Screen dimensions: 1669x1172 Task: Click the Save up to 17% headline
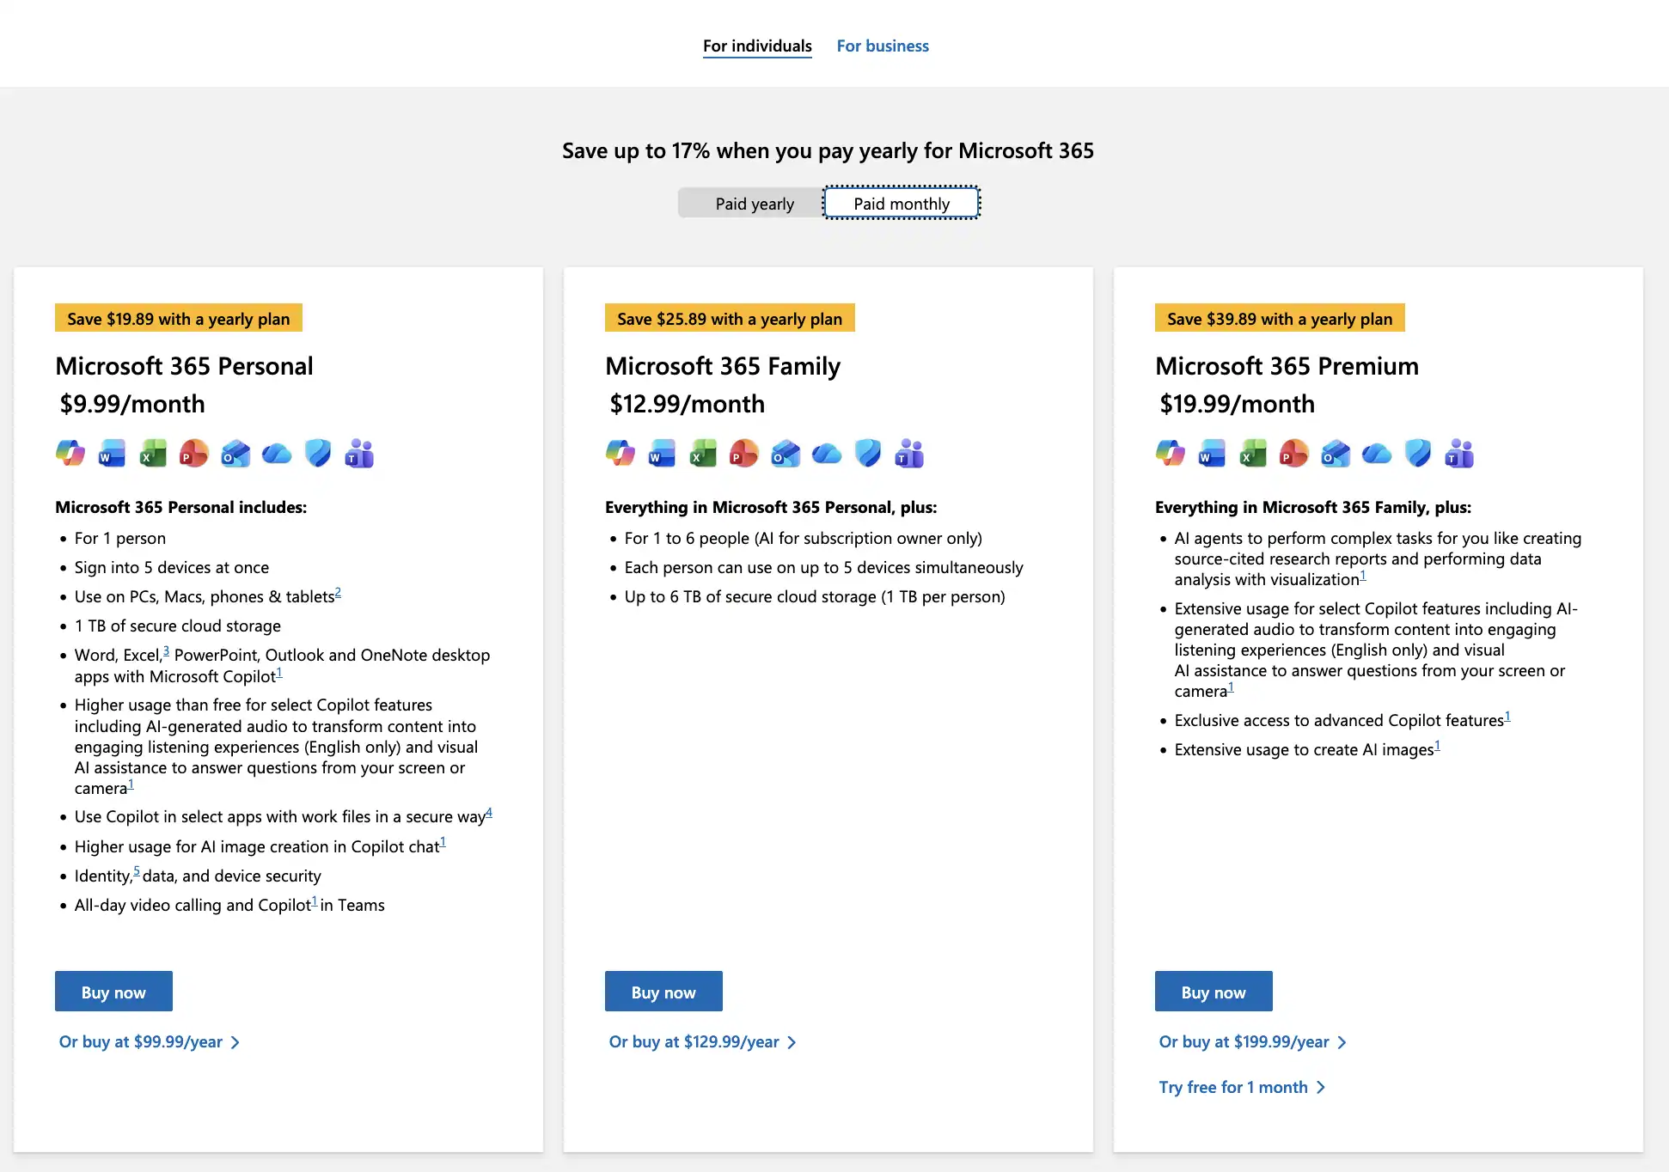pyautogui.click(x=828, y=151)
